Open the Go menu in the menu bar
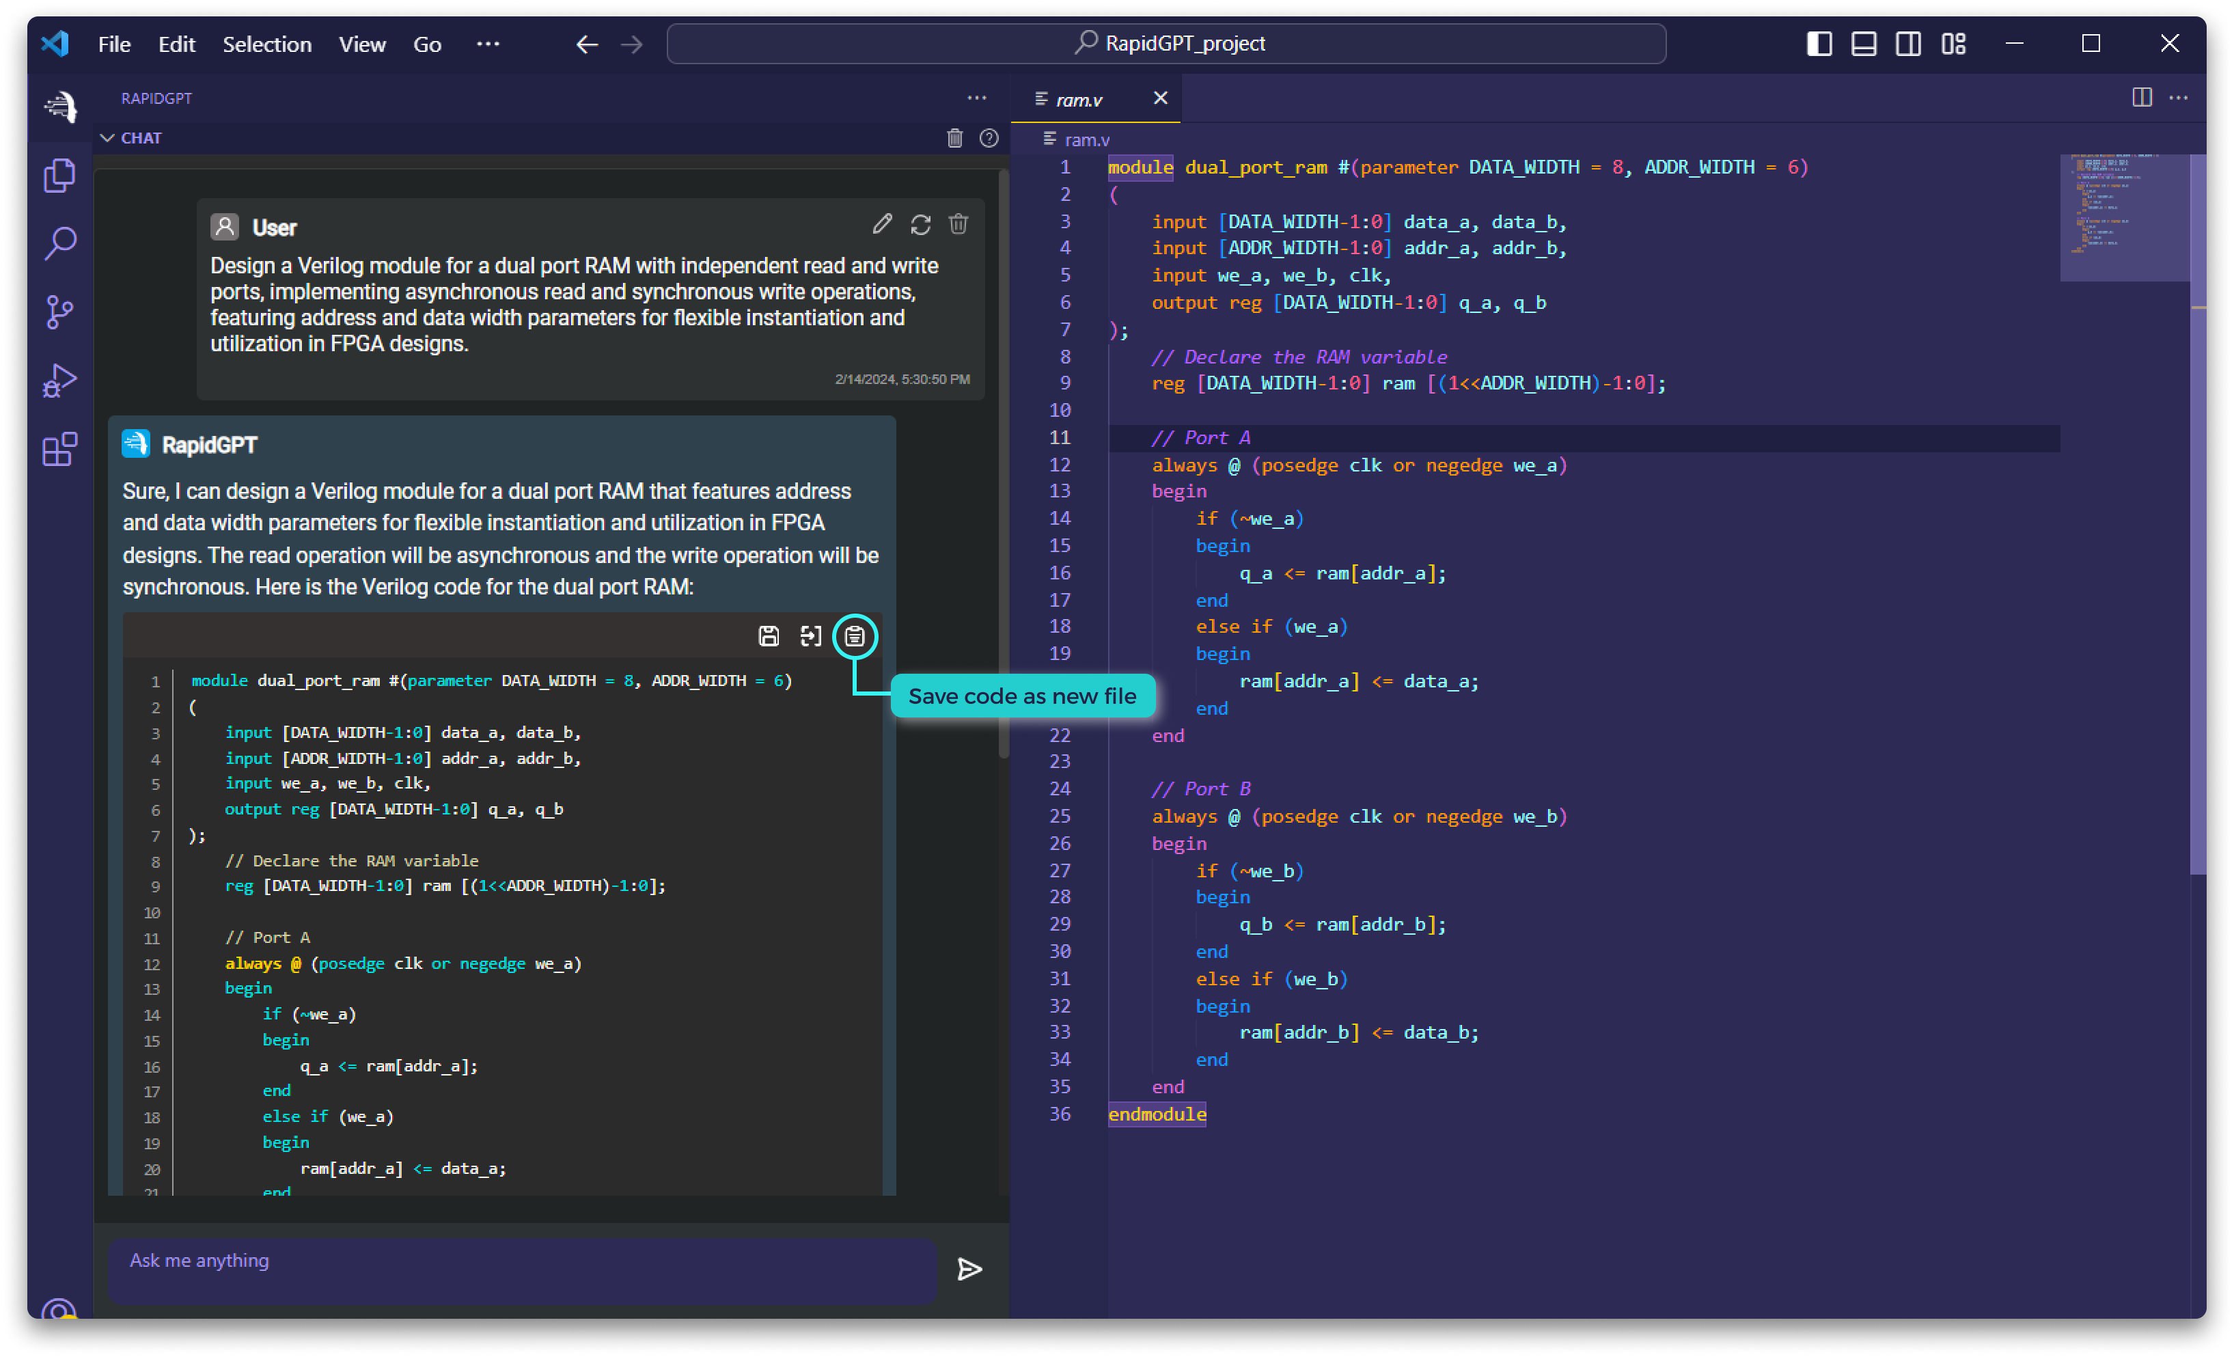The width and height of the screenshot is (2234, 1357). pos(423,43)
